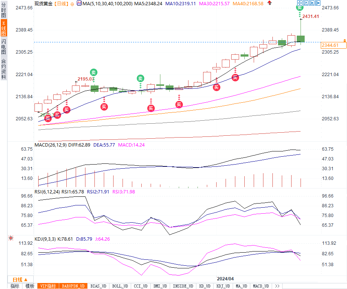Image resolution: width=347 pixels, height=289 pixels.
Task: Click the 2024/04 date marker on time axis
Action: click(225, 279)
